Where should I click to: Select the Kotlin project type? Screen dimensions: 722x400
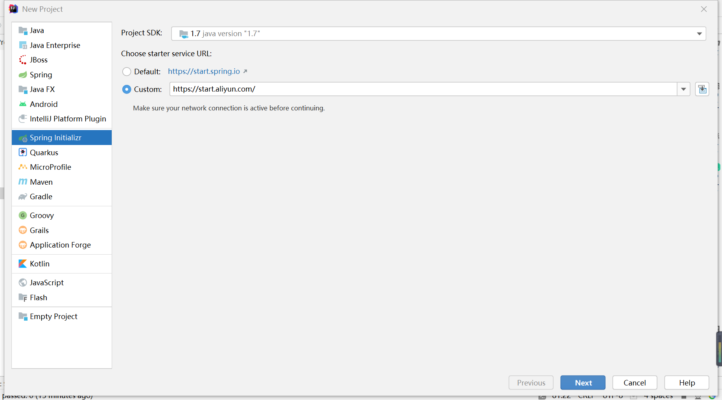(x=39, y=264)
